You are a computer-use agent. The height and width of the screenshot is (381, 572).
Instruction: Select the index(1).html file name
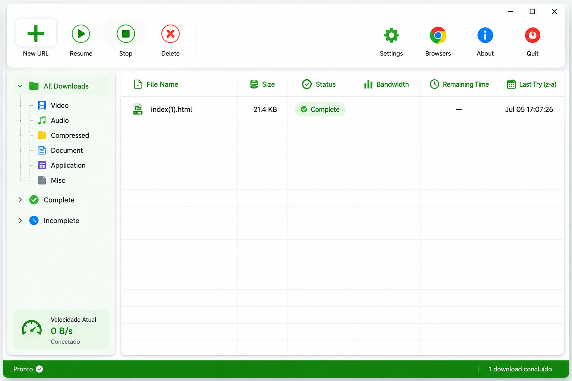coord(171,109)
